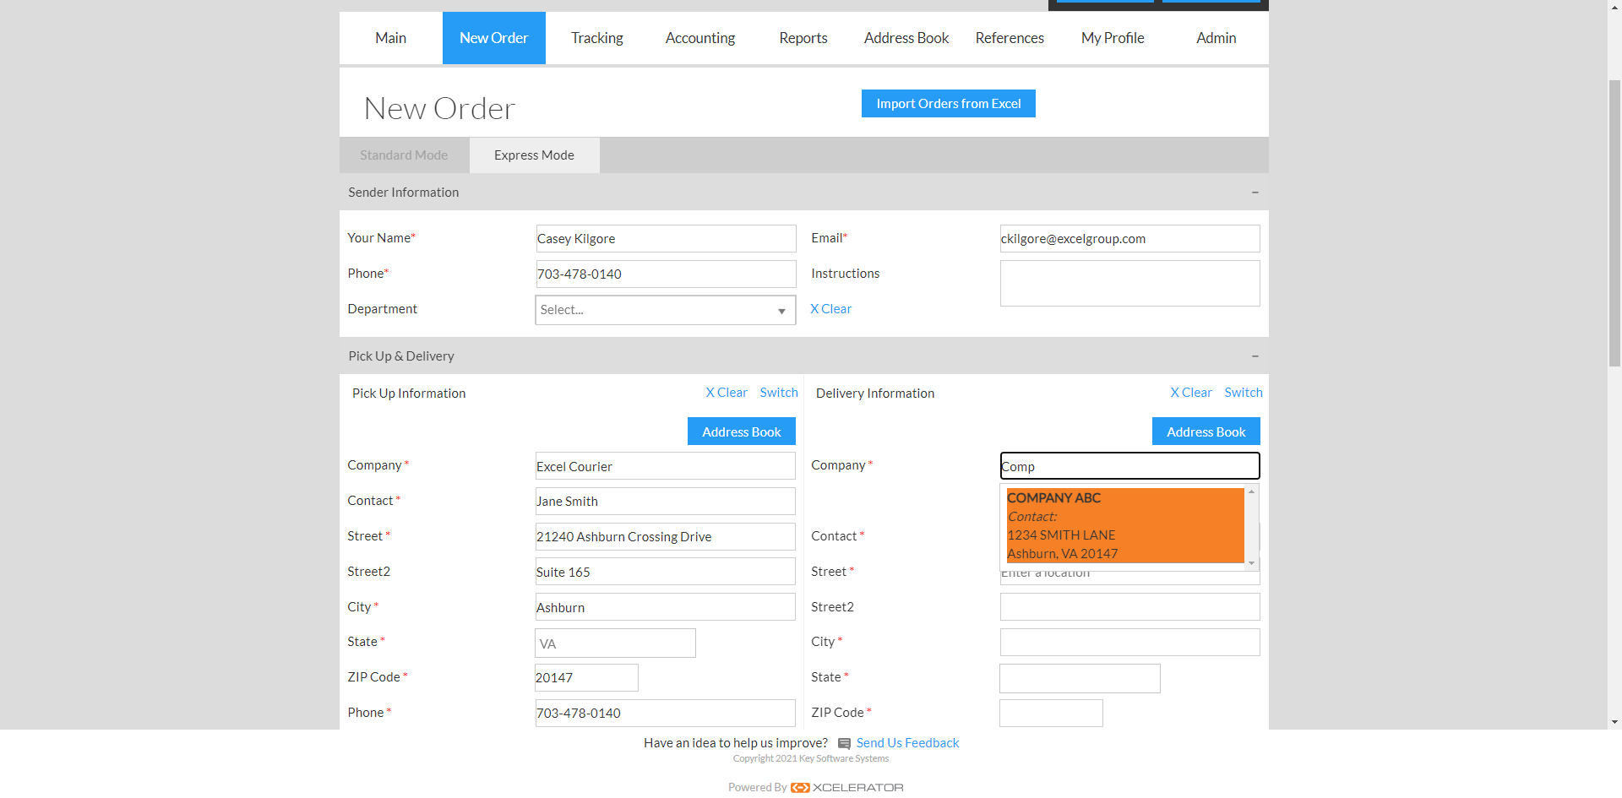Image resolution: width=1622 pixels, height=798 pixels.
Task: Click the sender Phone field 703-478-0140
Action: (x=666, y=274)
